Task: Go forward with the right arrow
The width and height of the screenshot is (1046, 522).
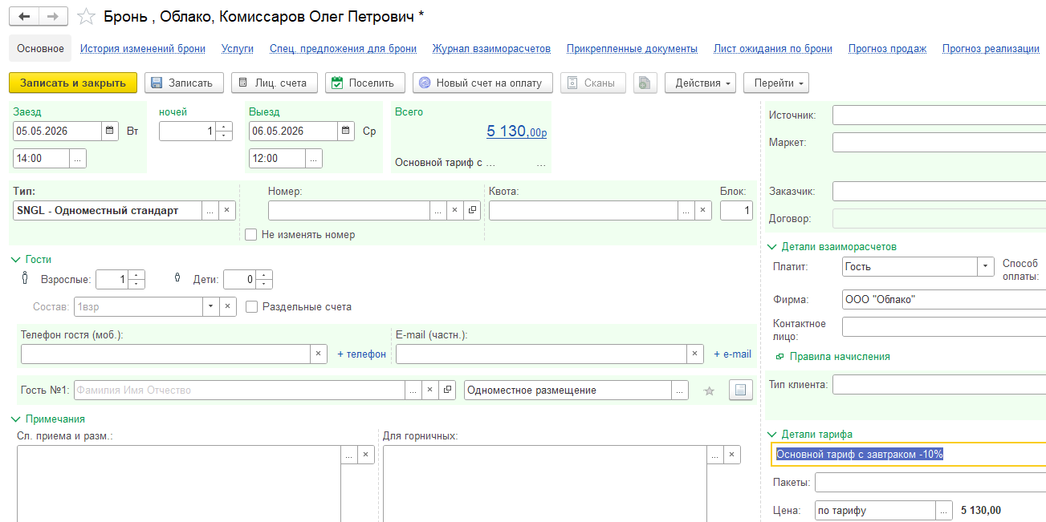Action: click(x=53, y=16)
